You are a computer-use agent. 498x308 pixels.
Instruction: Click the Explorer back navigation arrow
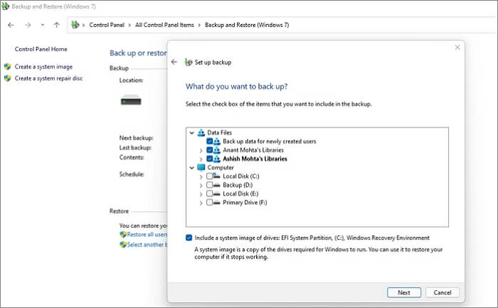coord(11,24)
